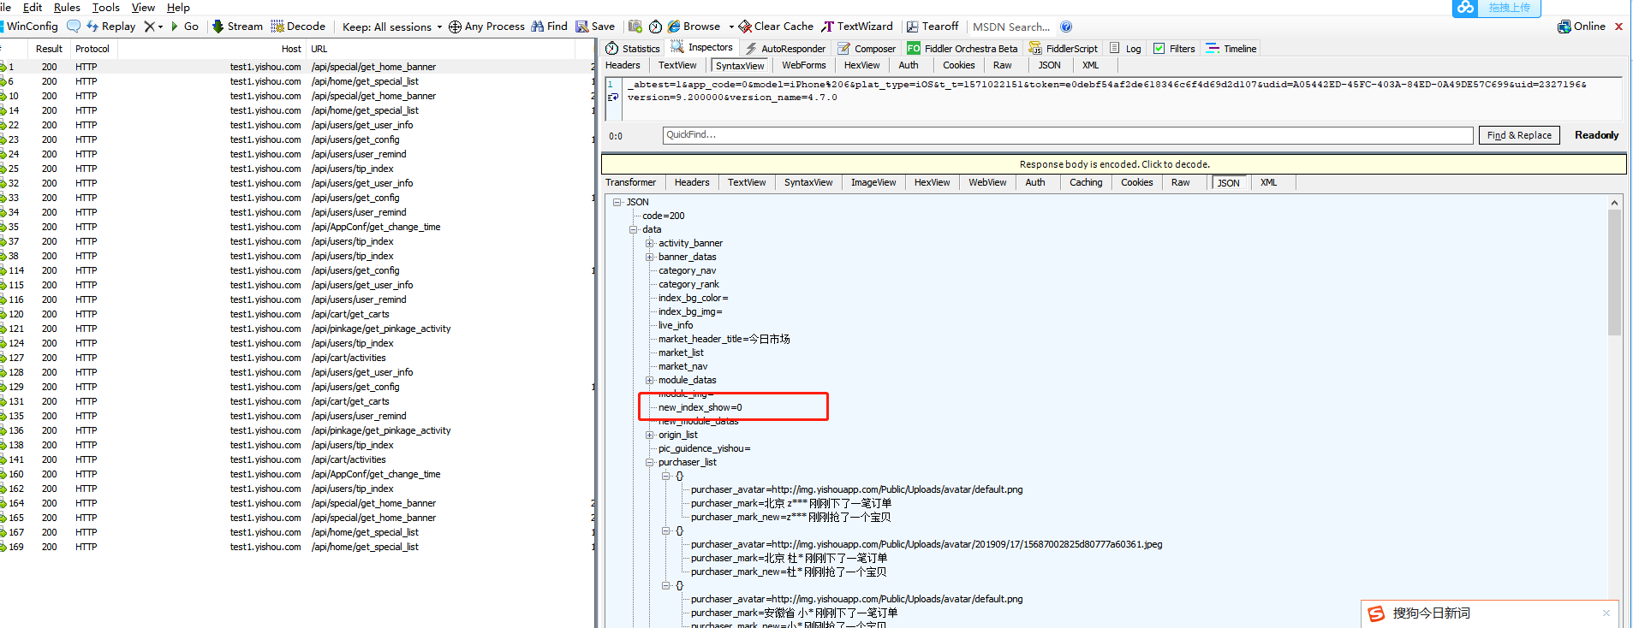Switch to the Composer tab
The image size is (1633, 628).
coord(867,49)
